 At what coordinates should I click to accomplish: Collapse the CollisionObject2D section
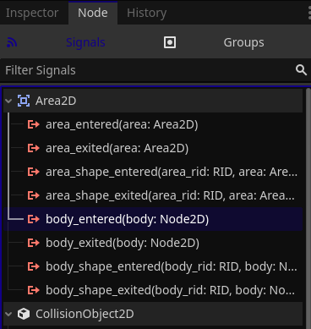click(8, 314)
